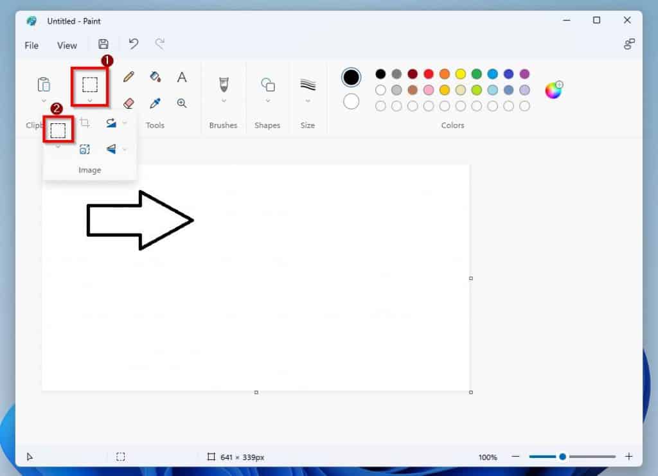Click the zoom in plus button
658x476 pixels.
click(628, 456)
